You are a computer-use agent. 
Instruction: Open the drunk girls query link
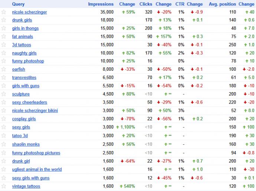point(22,20)
